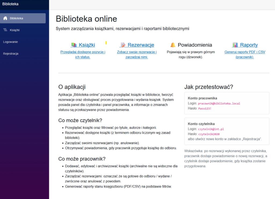275x199 pixels.
Task: Go to Książki in the sidebar menu
Action: [x=15, y=30]
